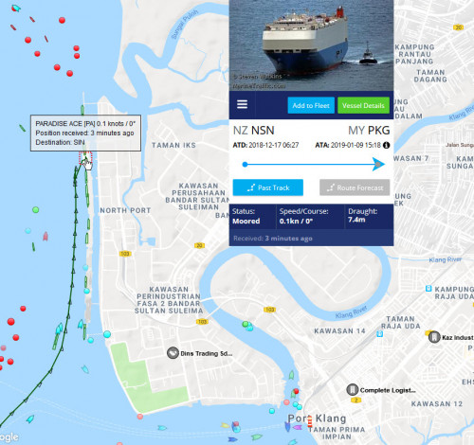
Task: Click the MY PKG arrival port link
Action: [x=369, y=131]
